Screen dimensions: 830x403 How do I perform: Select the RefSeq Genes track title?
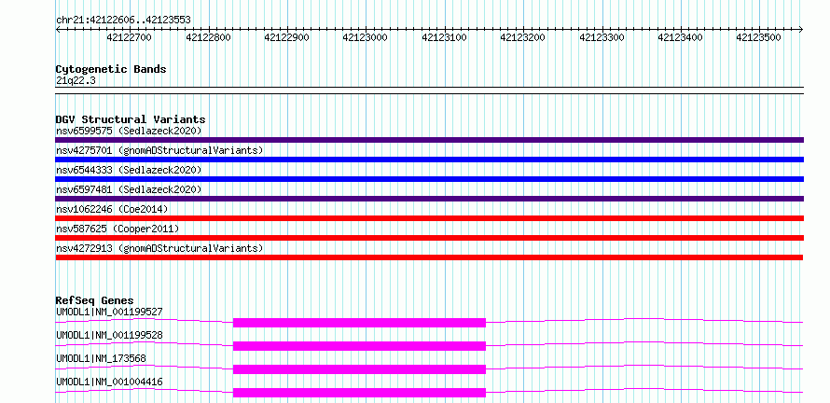click(94, 300)
